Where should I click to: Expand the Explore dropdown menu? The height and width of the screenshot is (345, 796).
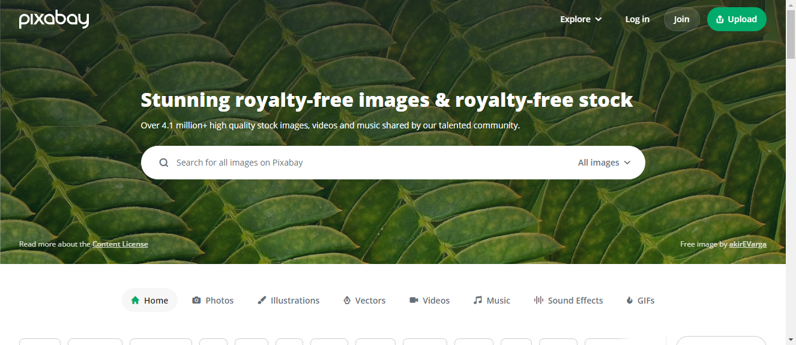click(580, 19)
